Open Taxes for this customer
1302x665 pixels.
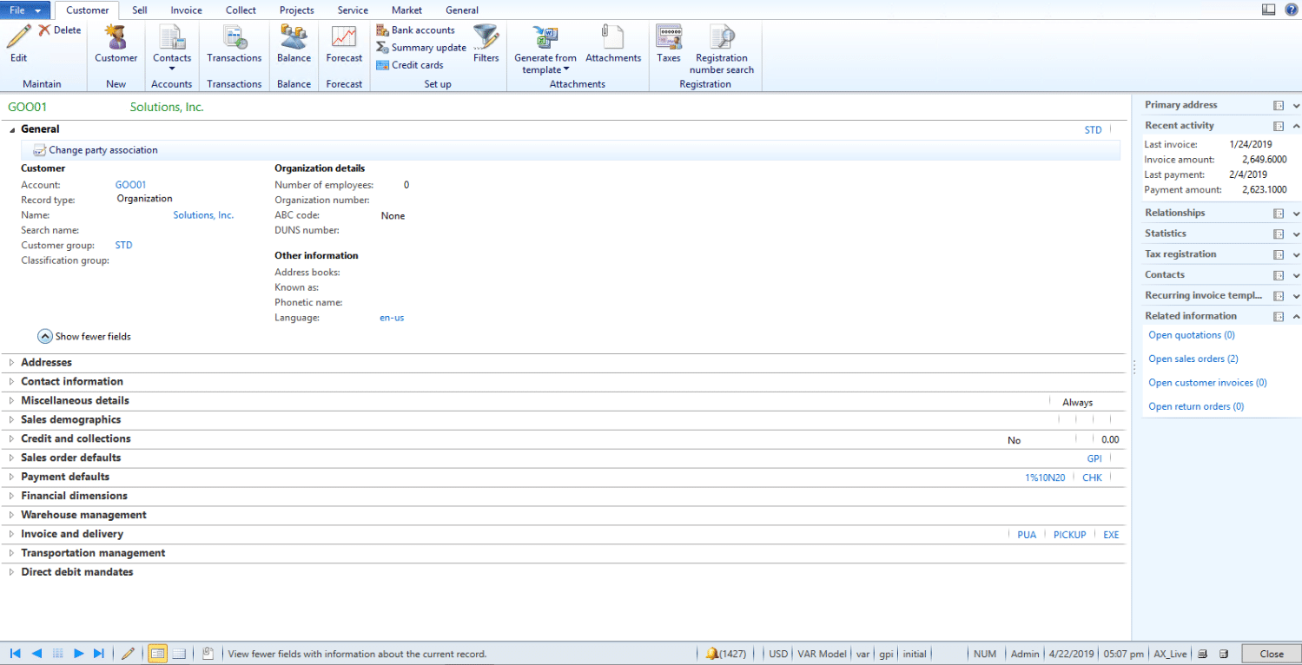click(x=668, y=43)
